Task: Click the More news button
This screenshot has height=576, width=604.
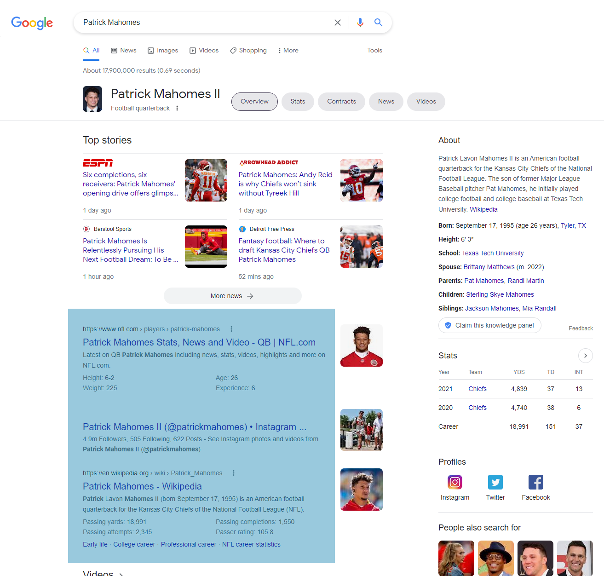Action: [x=233, y=296]
